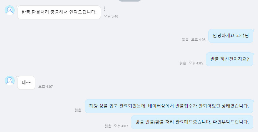The width and height of the screenshot is (258, 132).
Task: Click the 읽음 status beside 오후 4:05
Action: [183, 63]
